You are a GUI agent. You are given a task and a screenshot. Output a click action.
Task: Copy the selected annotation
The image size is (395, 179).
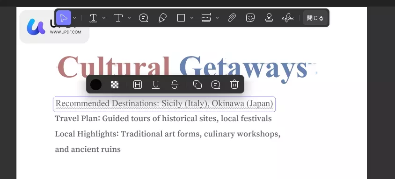(x=197, y=85)
